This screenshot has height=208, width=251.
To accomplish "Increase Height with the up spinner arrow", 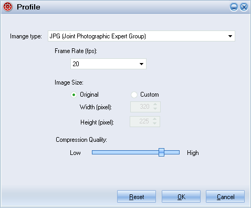I will [x=154, y=119].
